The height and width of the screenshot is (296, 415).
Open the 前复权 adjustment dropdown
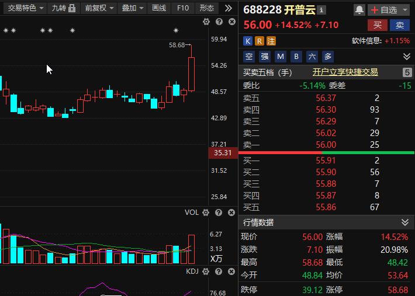coord(99,8)
